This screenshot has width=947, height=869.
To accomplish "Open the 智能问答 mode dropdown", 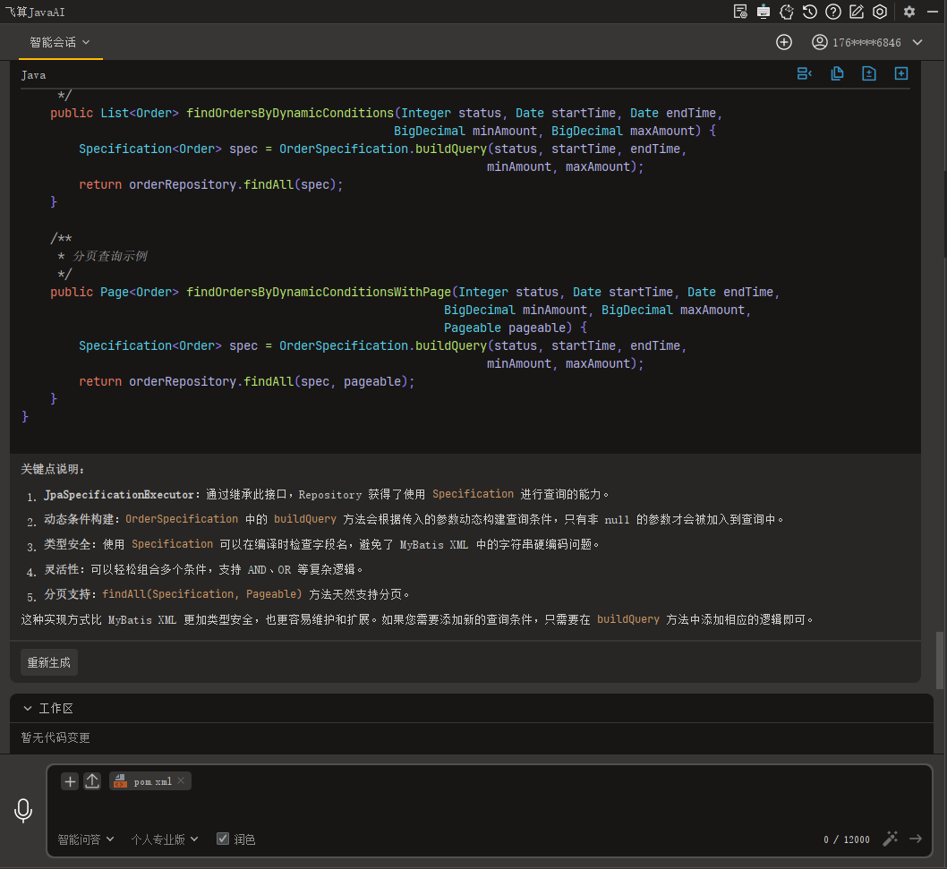I will 86,839.
